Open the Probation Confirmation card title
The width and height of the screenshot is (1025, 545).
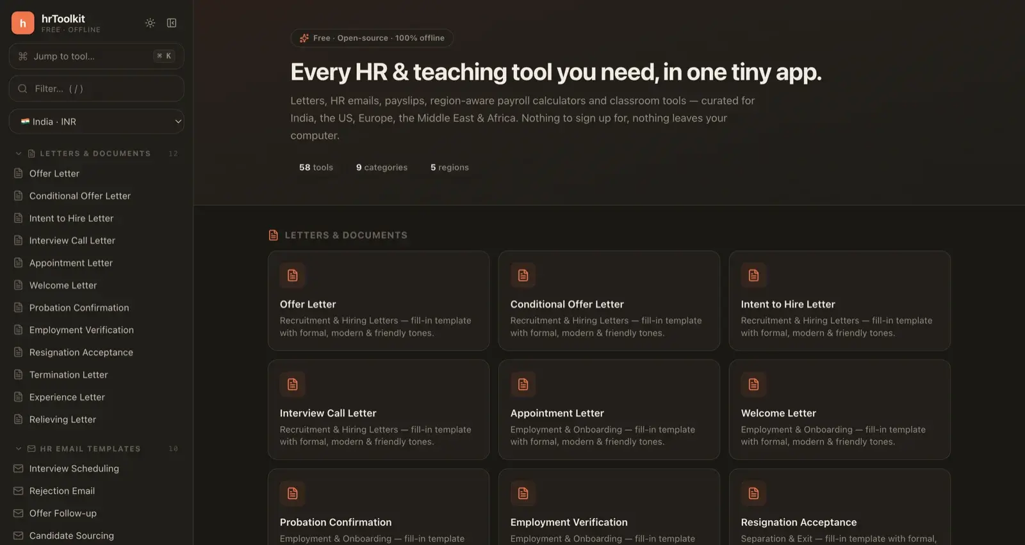click(336, 523)
